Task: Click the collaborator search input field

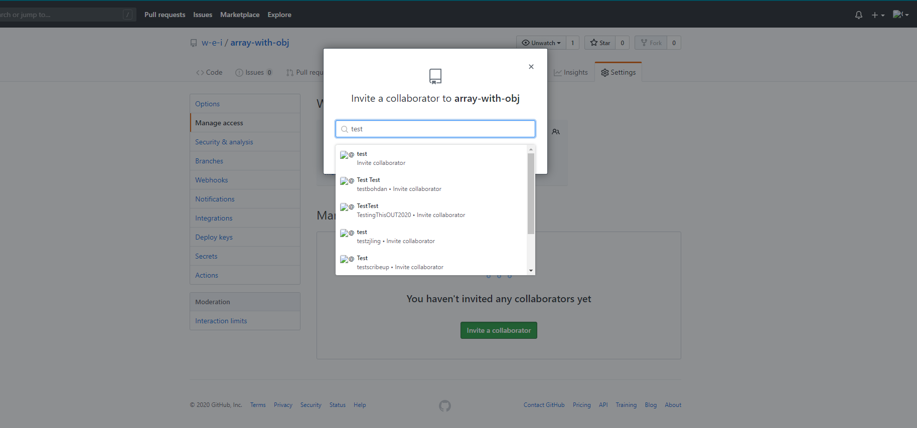Action: 435,129
